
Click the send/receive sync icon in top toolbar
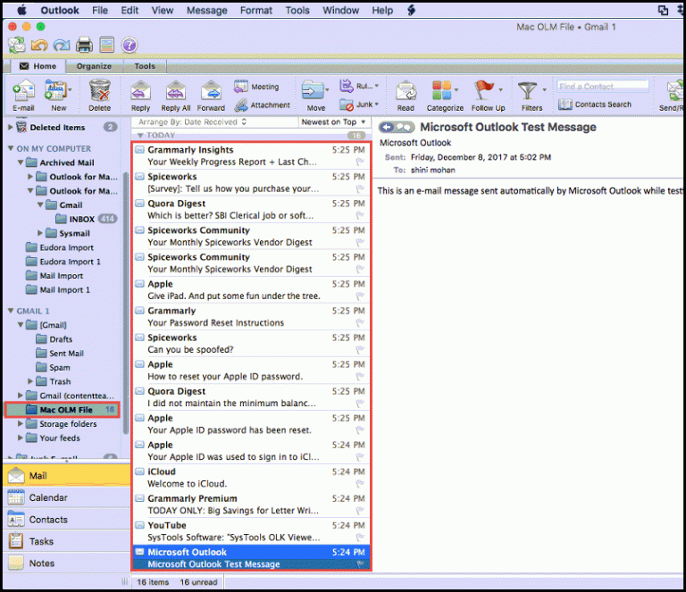(17, 45)
